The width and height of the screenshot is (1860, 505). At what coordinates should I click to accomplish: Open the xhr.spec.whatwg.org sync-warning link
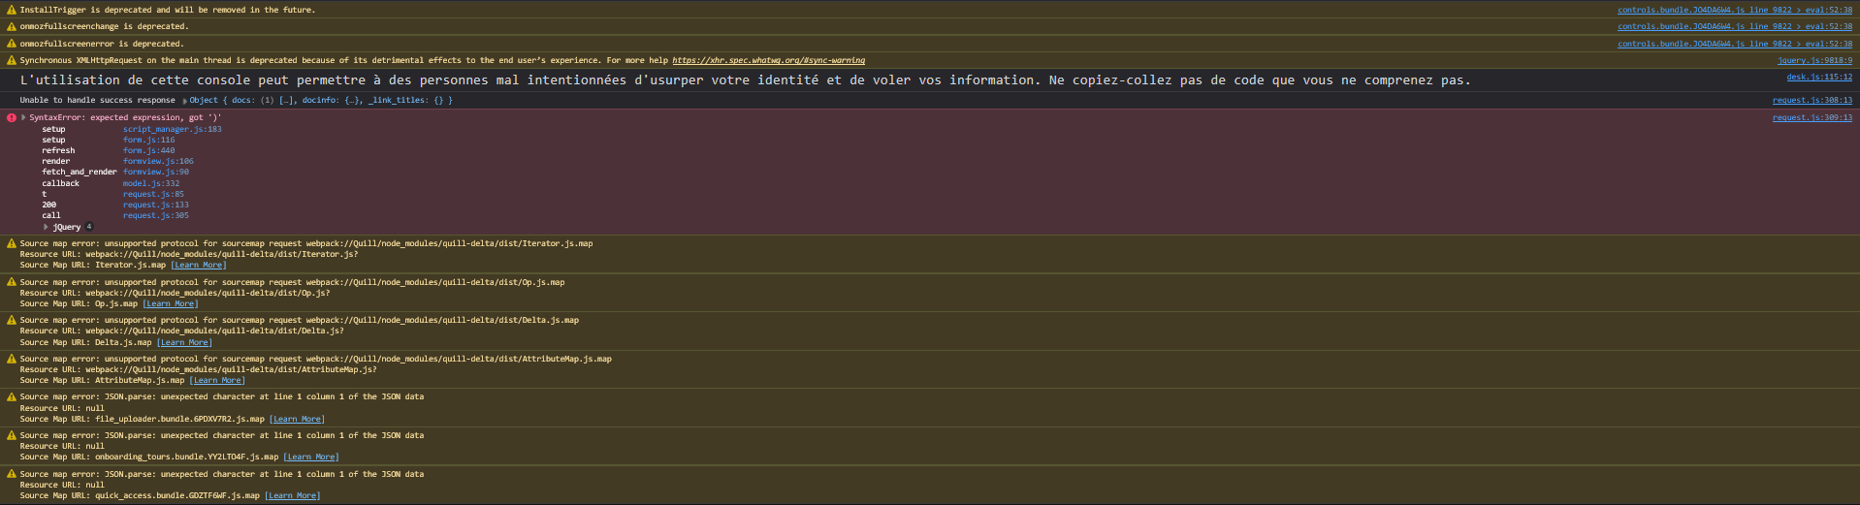[768, 60]
